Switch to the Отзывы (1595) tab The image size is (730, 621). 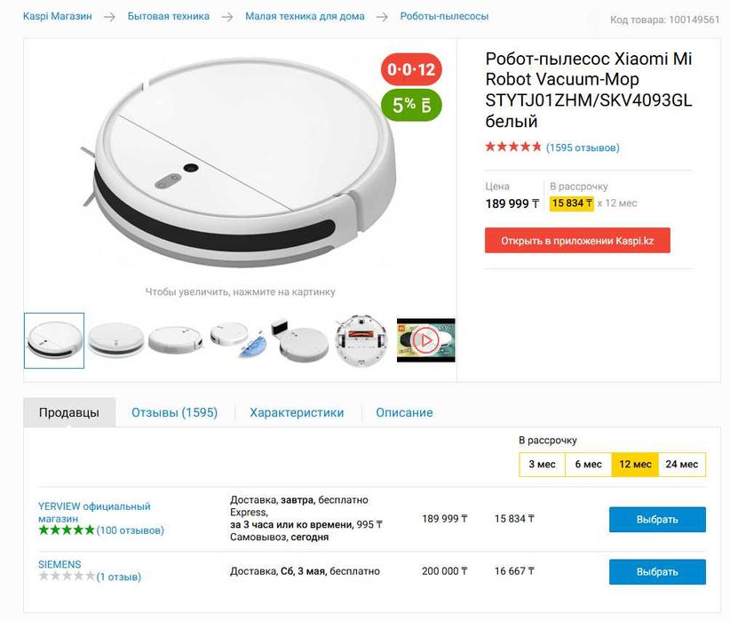tap(174, 412)
